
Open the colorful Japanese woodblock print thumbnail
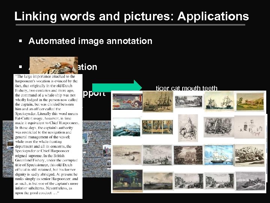click(127, 101)
